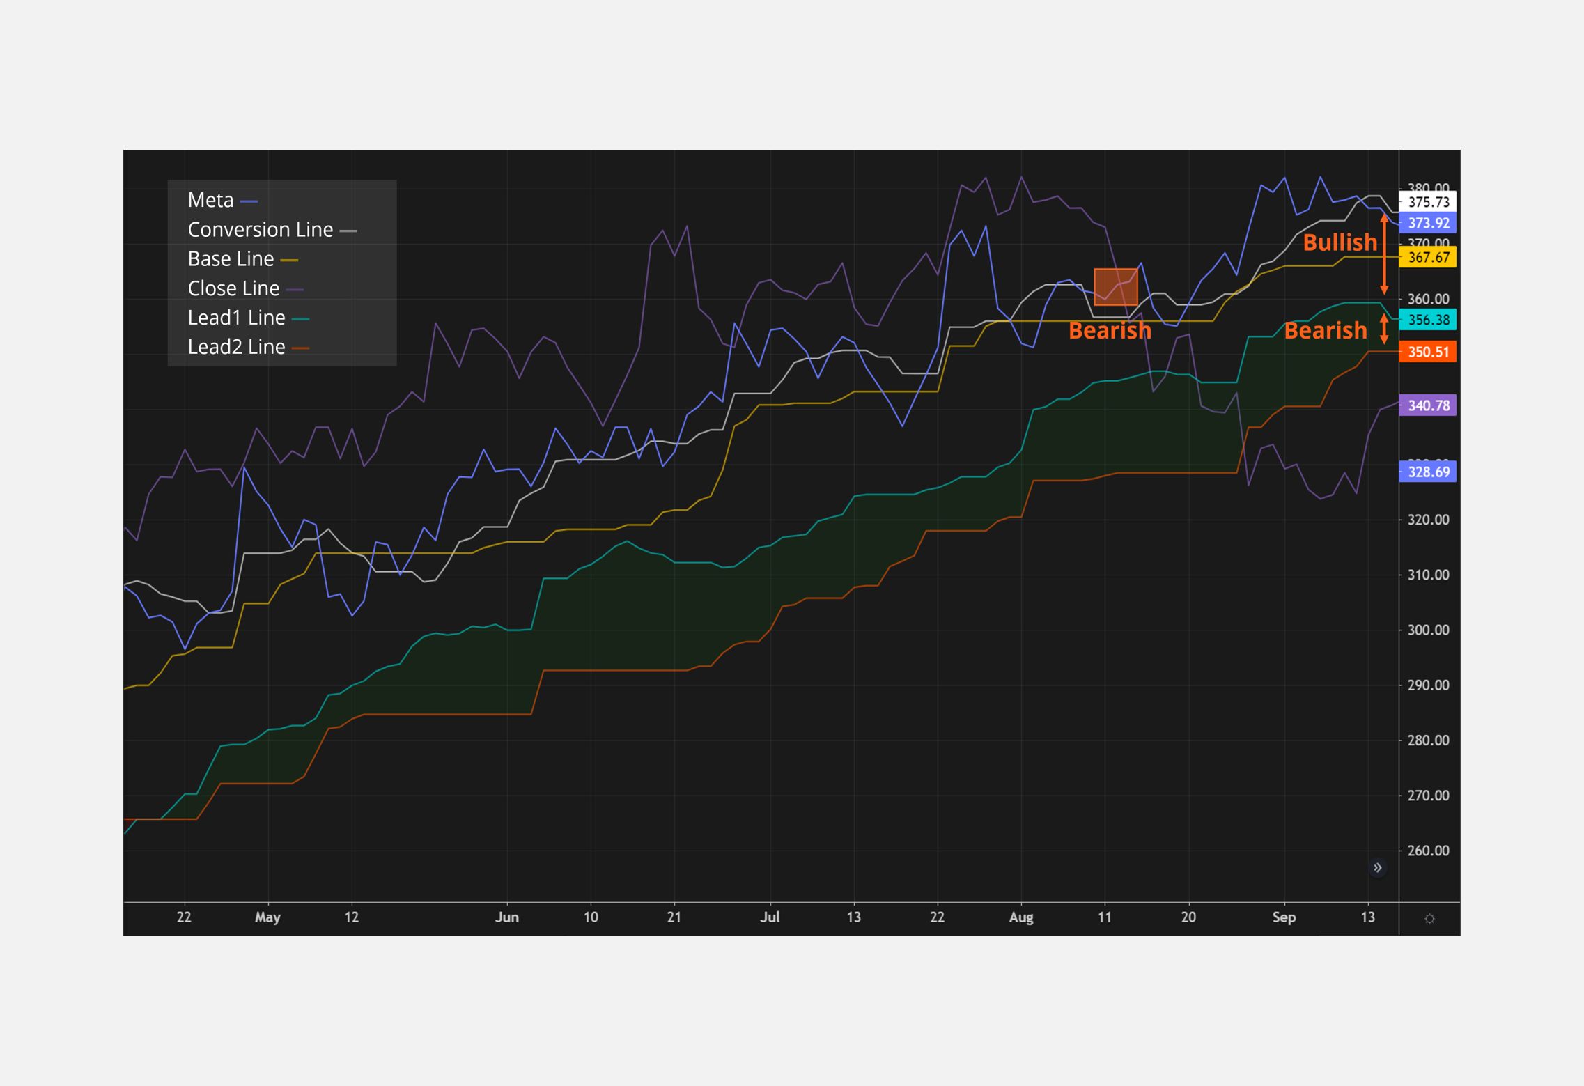The image size is (1584, 1086).
Task: Select the Lead2 Line legend entry
Action: coord(237,347)
